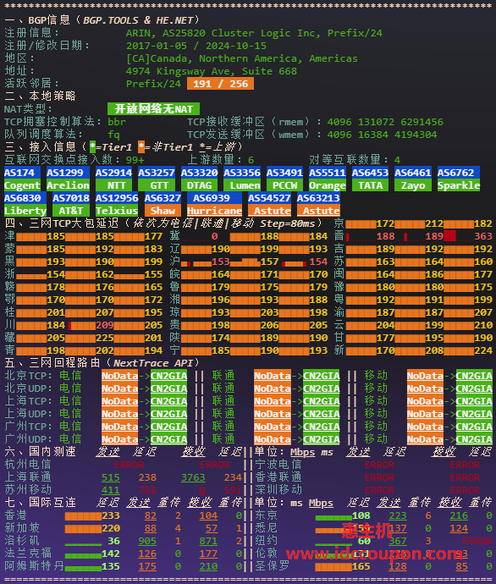The height and width of the screenshot is (584, 496).
Task: Click the AS54527 label
Action: pos(269,198)
